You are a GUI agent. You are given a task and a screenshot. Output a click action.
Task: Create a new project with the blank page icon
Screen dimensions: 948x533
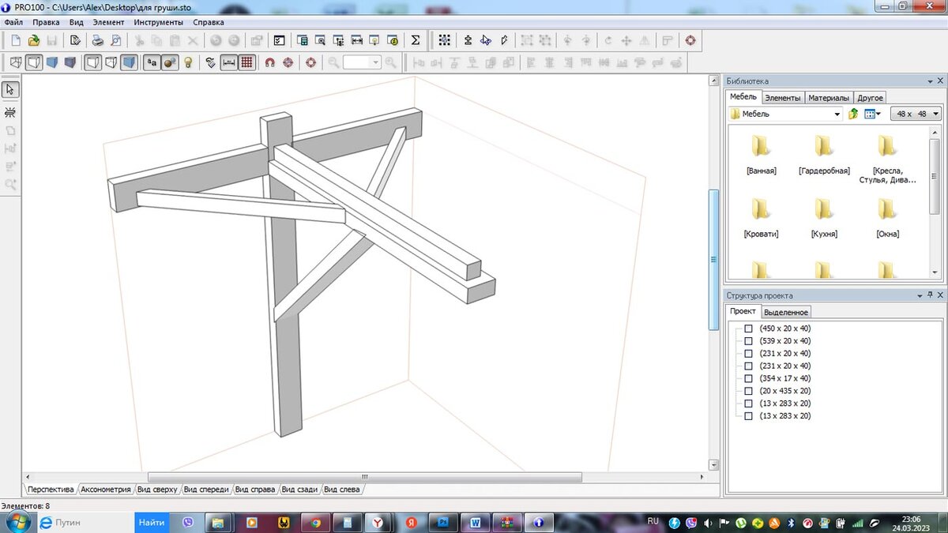click(x=15, y=40)
